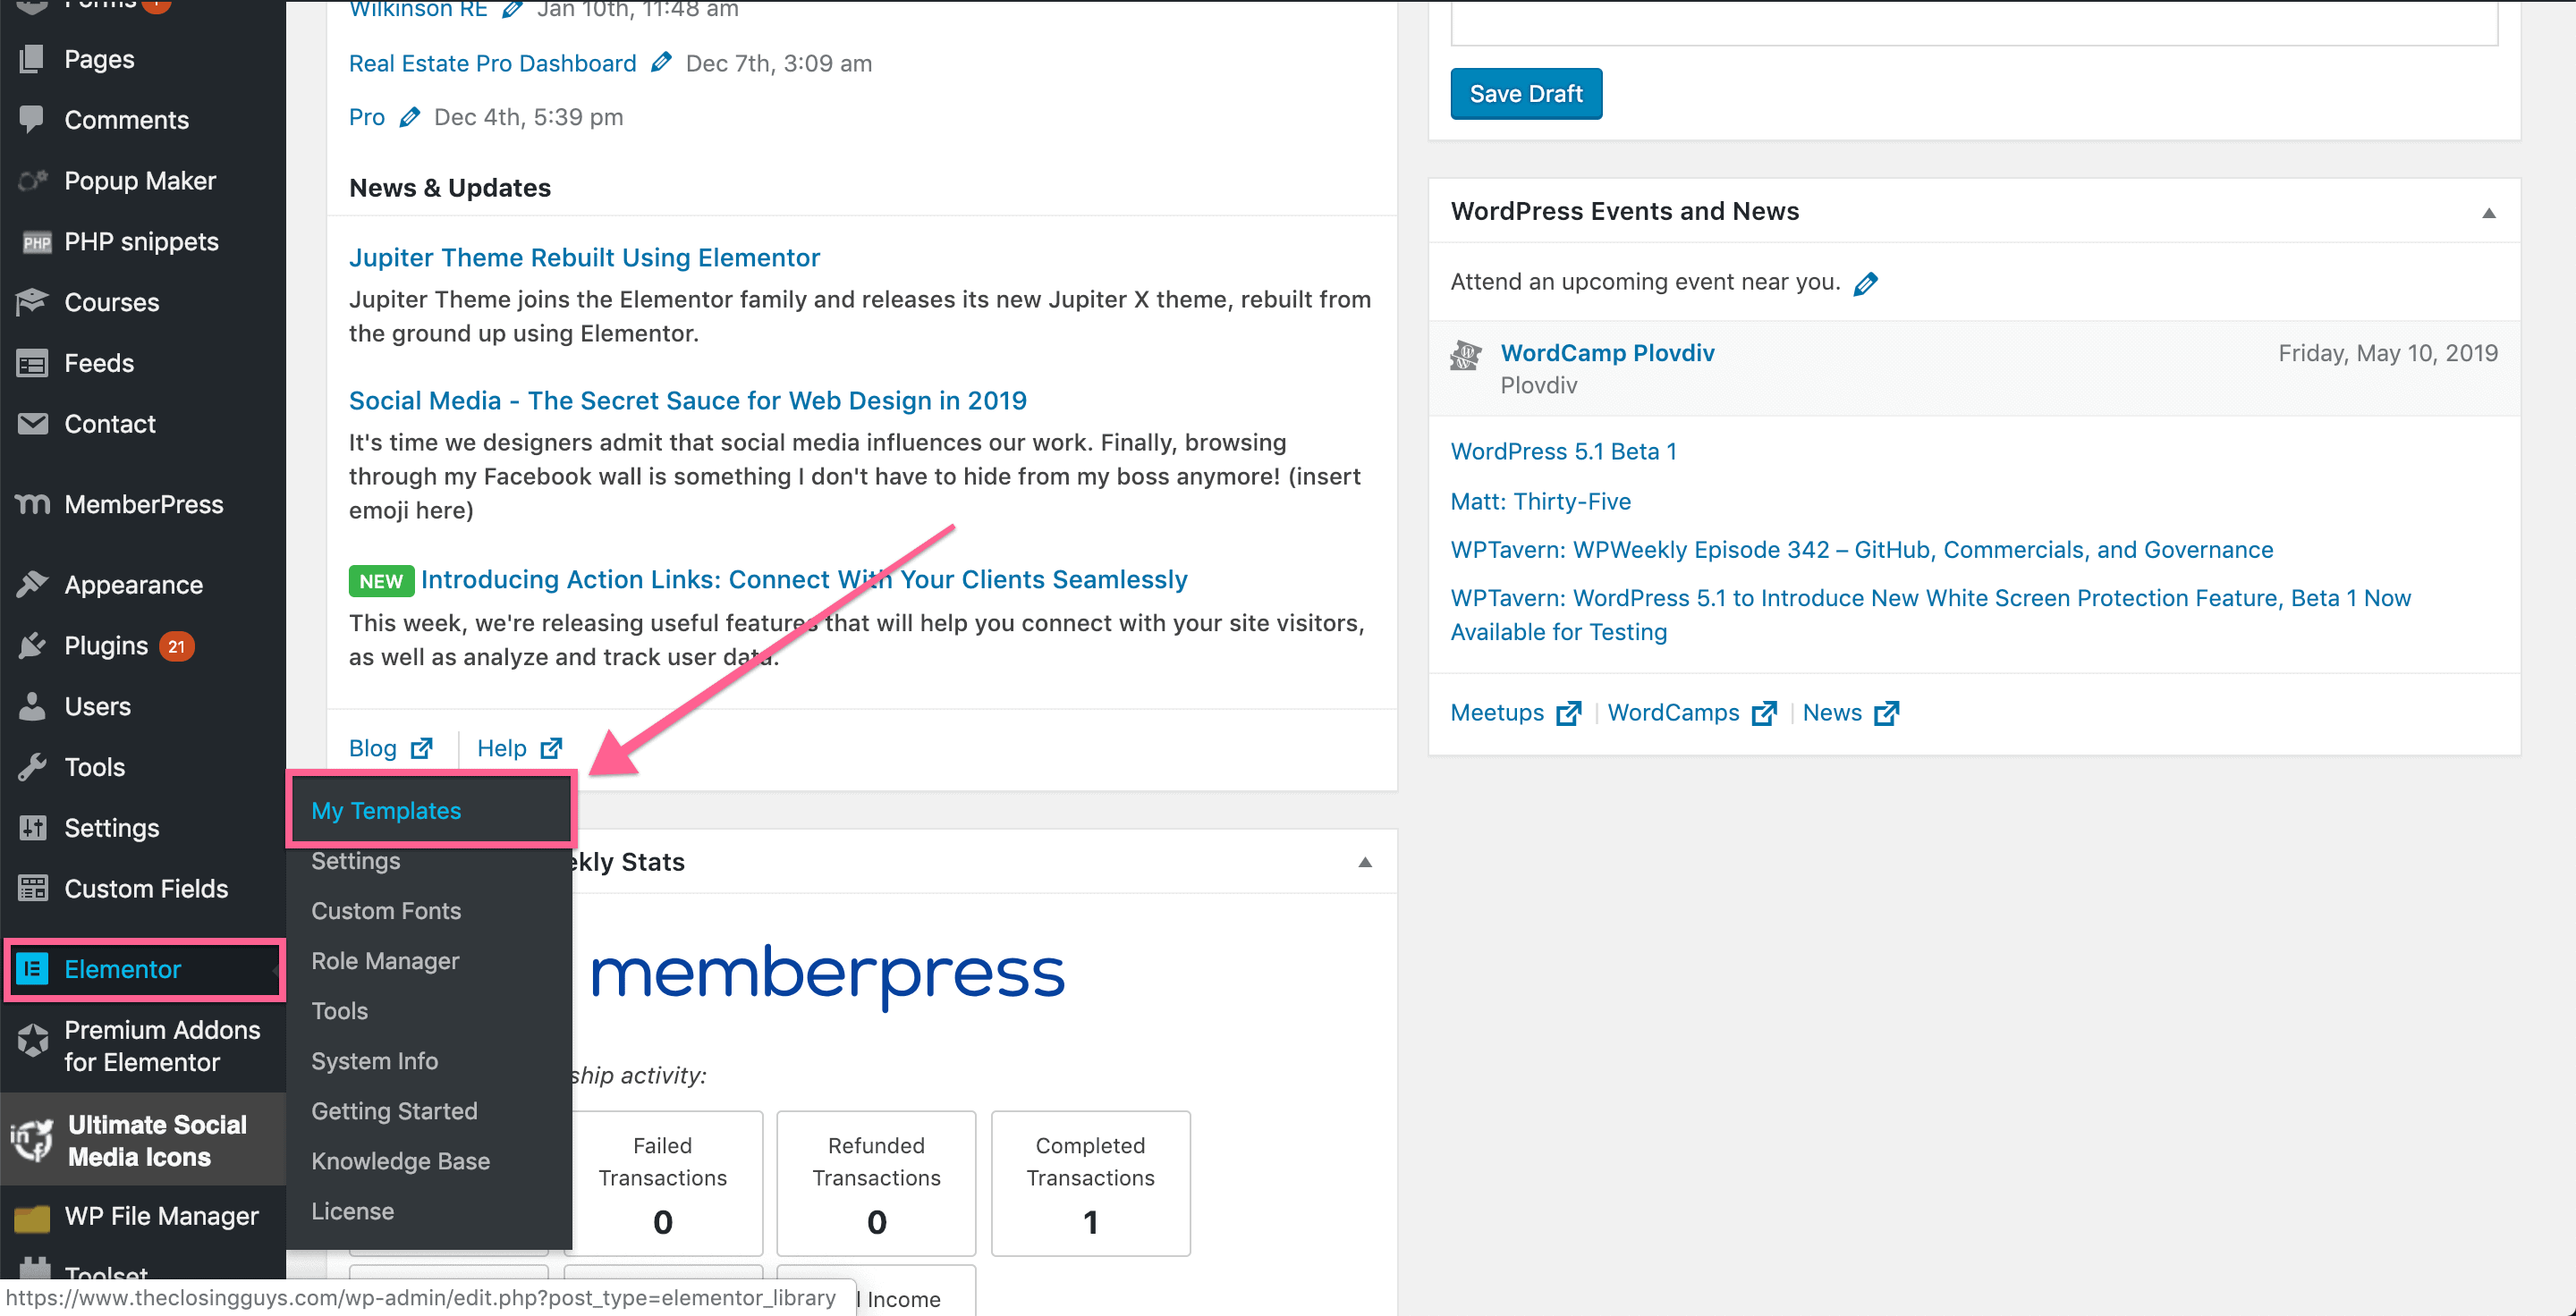
Task: Click the PHP snippets icon in sidebar
Action: tap(36, 241)
